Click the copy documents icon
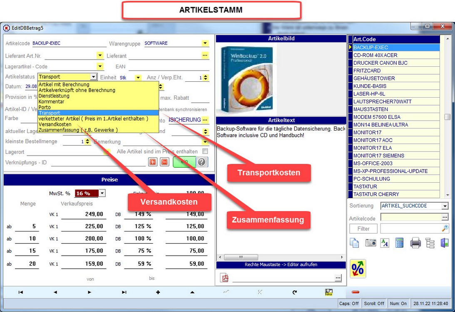The width and height of the screenshot is (455, 312). click(x=354, y=243)
